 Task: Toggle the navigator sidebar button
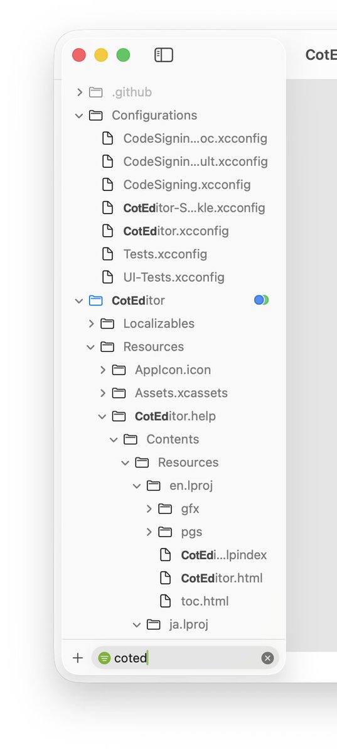pyautogui.click(x=163, y=55)
